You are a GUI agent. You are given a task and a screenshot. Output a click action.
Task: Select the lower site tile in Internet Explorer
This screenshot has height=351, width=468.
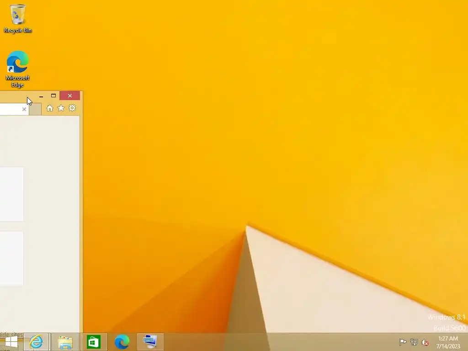pos(11,258)
